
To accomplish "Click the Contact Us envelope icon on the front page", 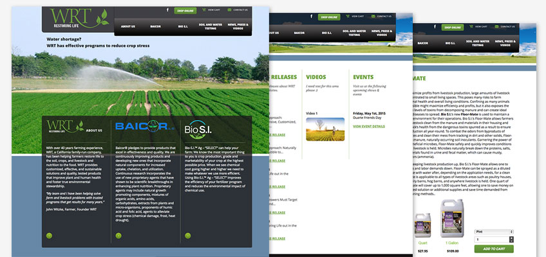I will point(229,10).
